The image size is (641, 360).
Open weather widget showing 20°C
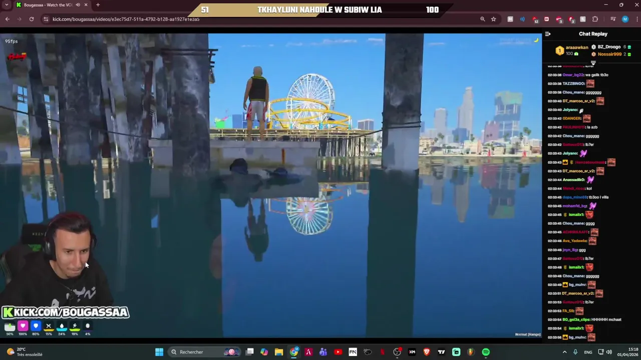(24, 352)
